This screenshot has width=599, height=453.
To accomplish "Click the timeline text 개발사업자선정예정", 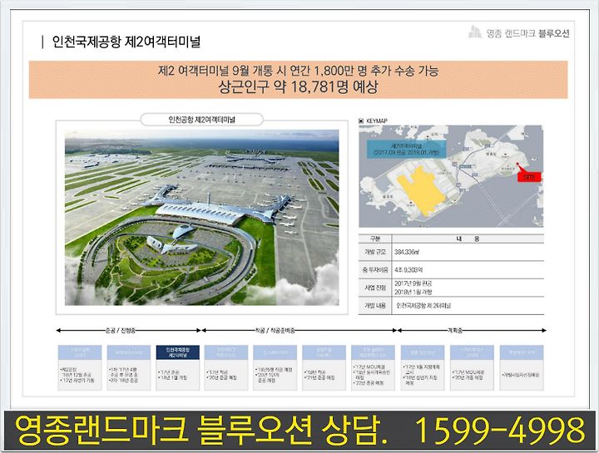I will click(x=522, y=375).
